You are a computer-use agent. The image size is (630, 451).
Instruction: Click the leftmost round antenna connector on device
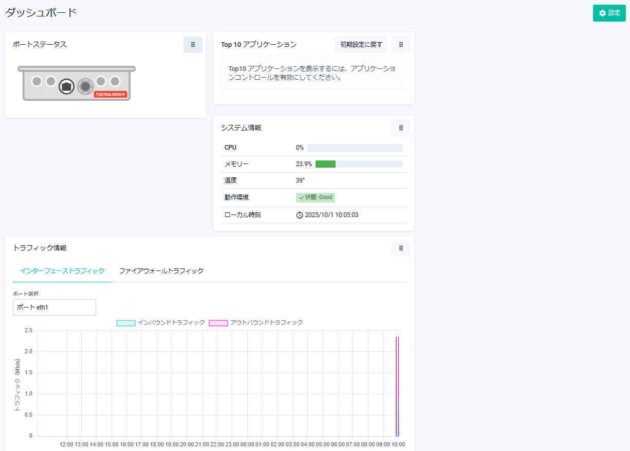point(36,81)
